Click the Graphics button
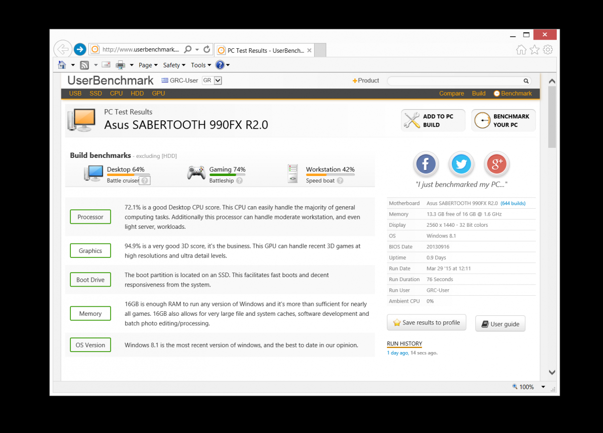 tap(90, 250)
